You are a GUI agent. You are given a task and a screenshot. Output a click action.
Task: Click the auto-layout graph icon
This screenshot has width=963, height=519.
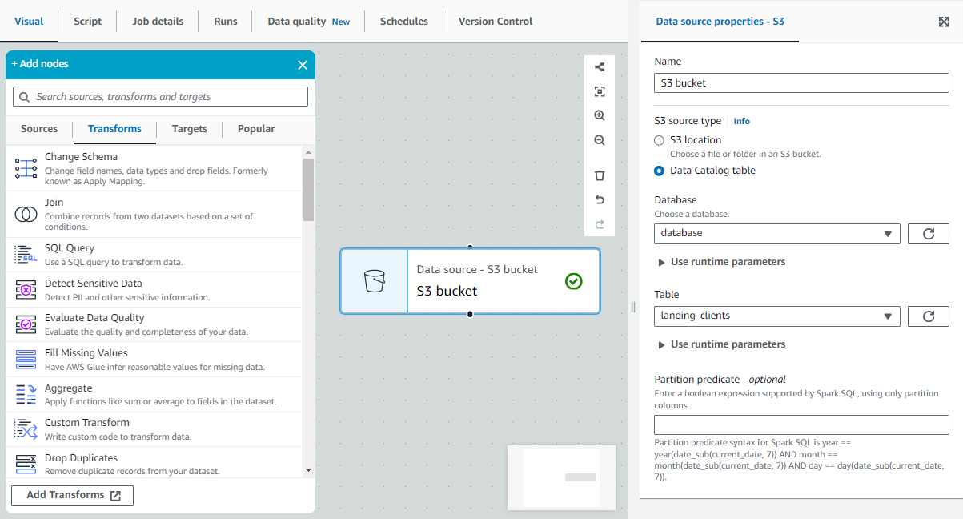point(600,67)
